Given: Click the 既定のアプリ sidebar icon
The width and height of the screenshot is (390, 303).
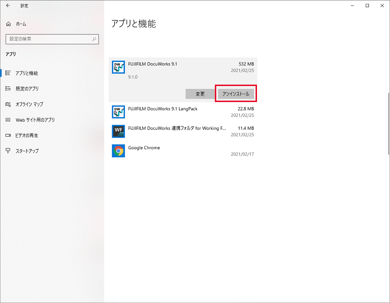Looking at the screenshot, I should (8, 88).
